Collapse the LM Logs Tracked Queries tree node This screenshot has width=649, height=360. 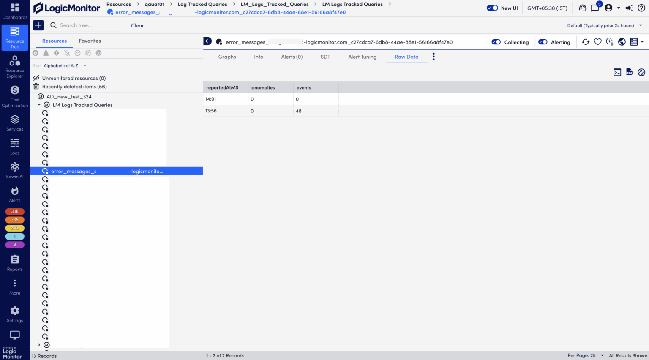(39, 105)
